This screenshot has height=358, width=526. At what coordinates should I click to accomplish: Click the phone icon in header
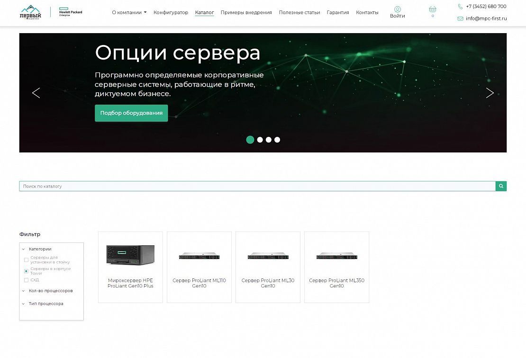click(x=460, y=7)
